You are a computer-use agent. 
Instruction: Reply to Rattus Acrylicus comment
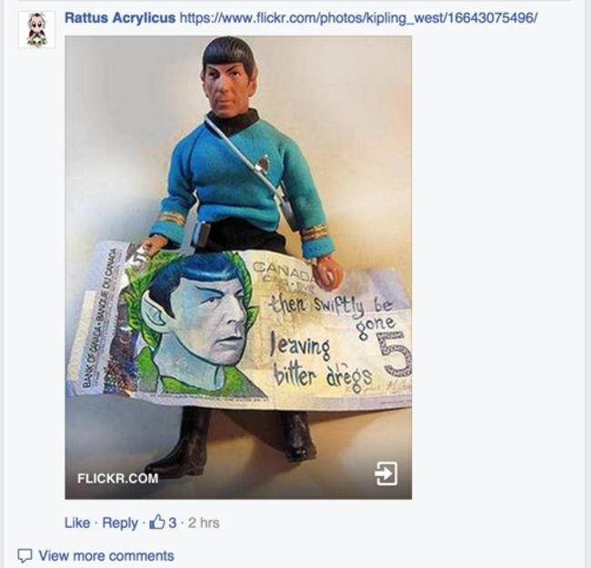click(x=120, y=523)
